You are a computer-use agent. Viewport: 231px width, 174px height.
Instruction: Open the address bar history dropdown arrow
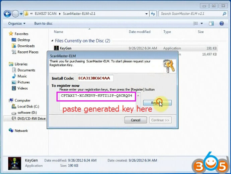(146, 14)
